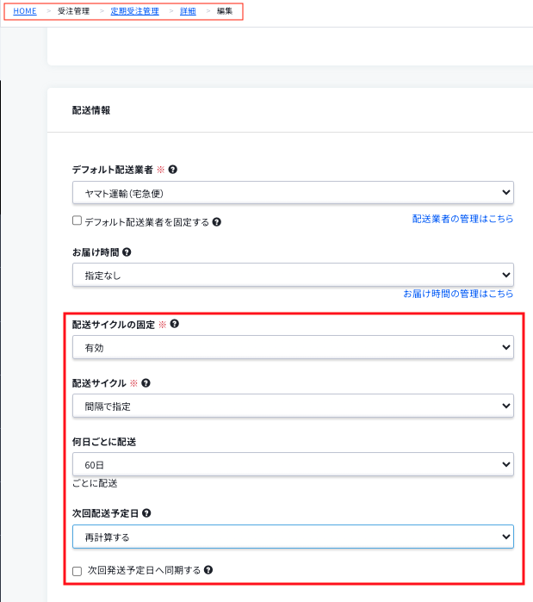This screenshot has width=533, height=602.
Task: Open the お届け時間 dropdown set to 指定なし
Action: point(293,275)
